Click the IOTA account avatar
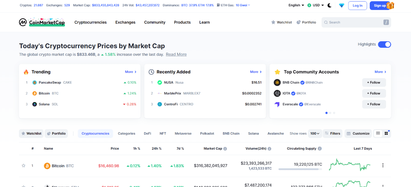 (x=277, y=93)
